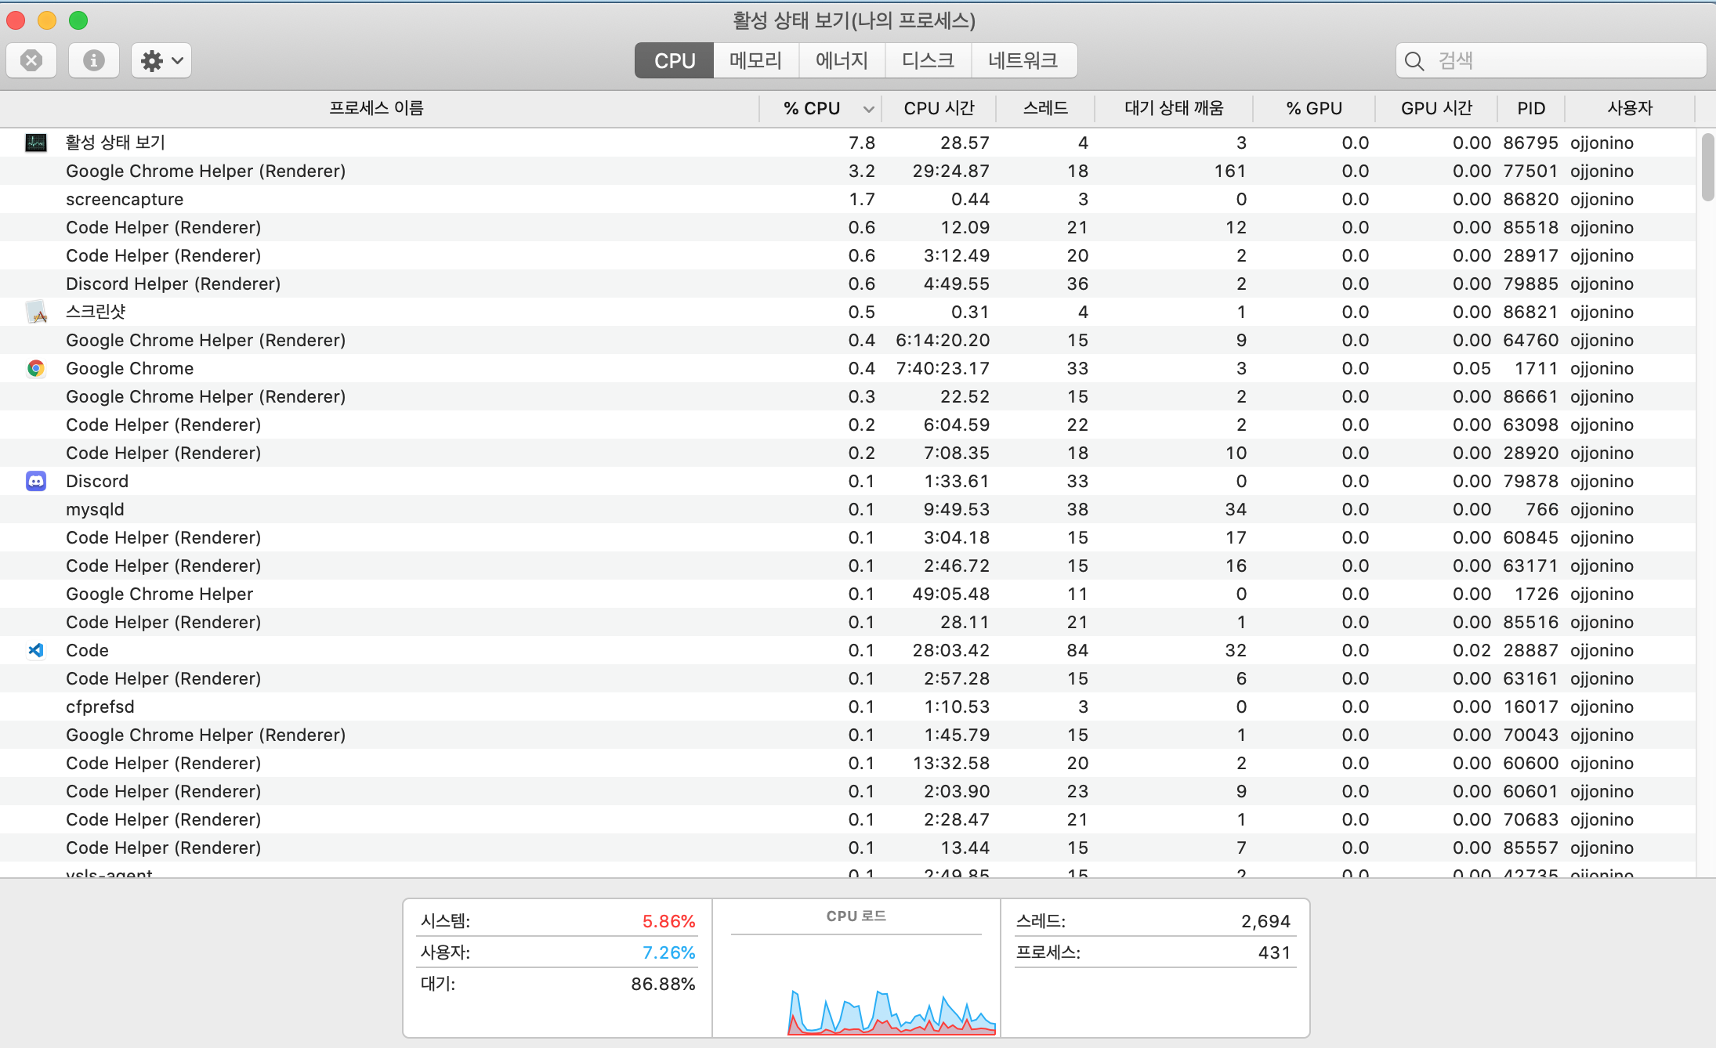Image resolution: width=1716 pixels, height=1048 pixels.
Task: Click the search magnifier icon
Action: coord(1414,61)
